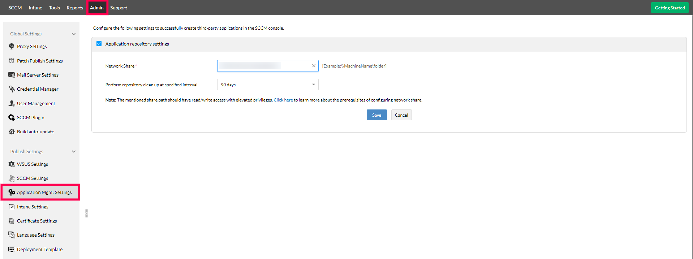Click the Credential Manager key icon
Screen dimensions: 693x259
(12, 89)
